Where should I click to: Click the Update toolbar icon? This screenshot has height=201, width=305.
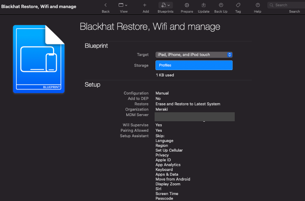(204, 5)
